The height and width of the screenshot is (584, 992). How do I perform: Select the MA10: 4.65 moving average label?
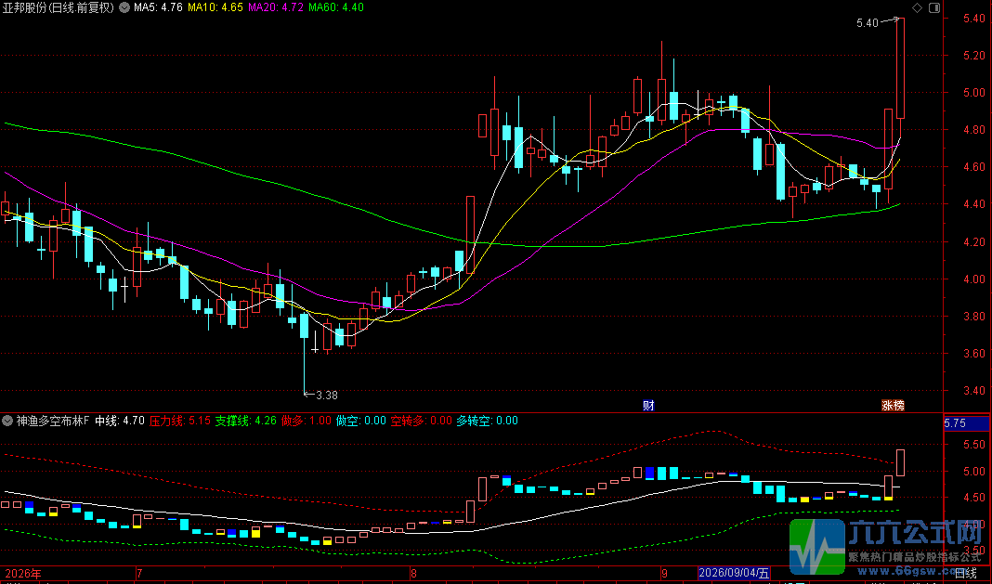(x=215, y=7)
